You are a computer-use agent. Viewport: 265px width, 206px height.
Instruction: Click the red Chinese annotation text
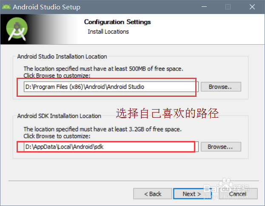click(168, 113)
